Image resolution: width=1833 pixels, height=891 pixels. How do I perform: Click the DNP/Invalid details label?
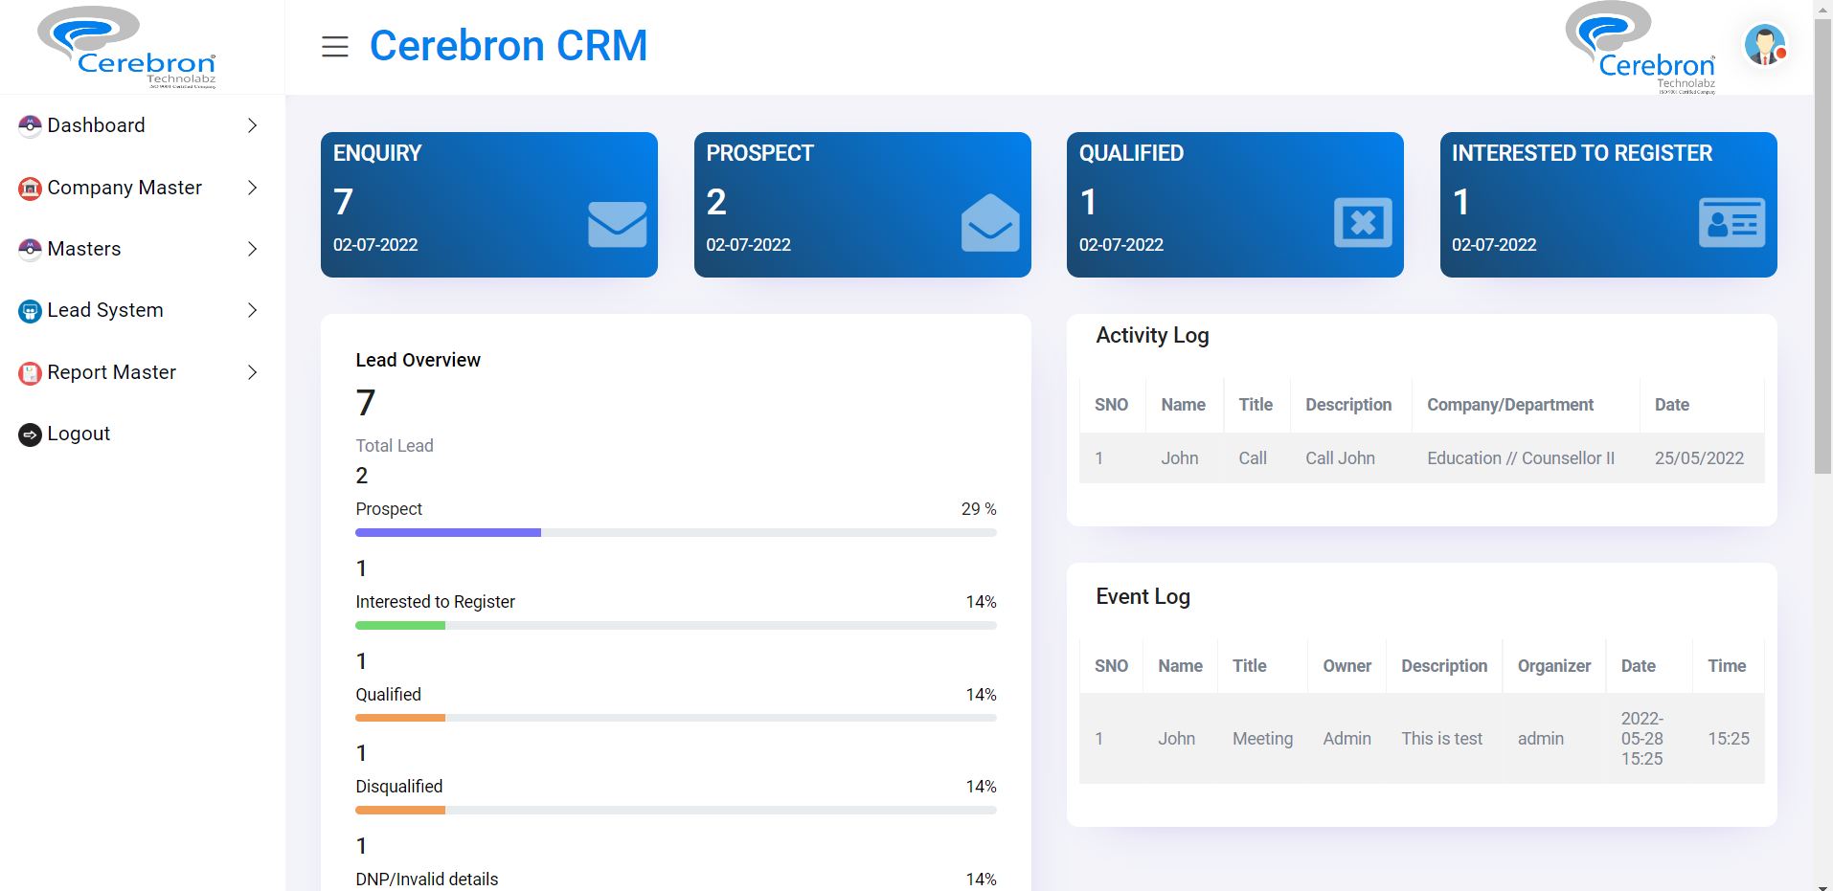point(427,880)
